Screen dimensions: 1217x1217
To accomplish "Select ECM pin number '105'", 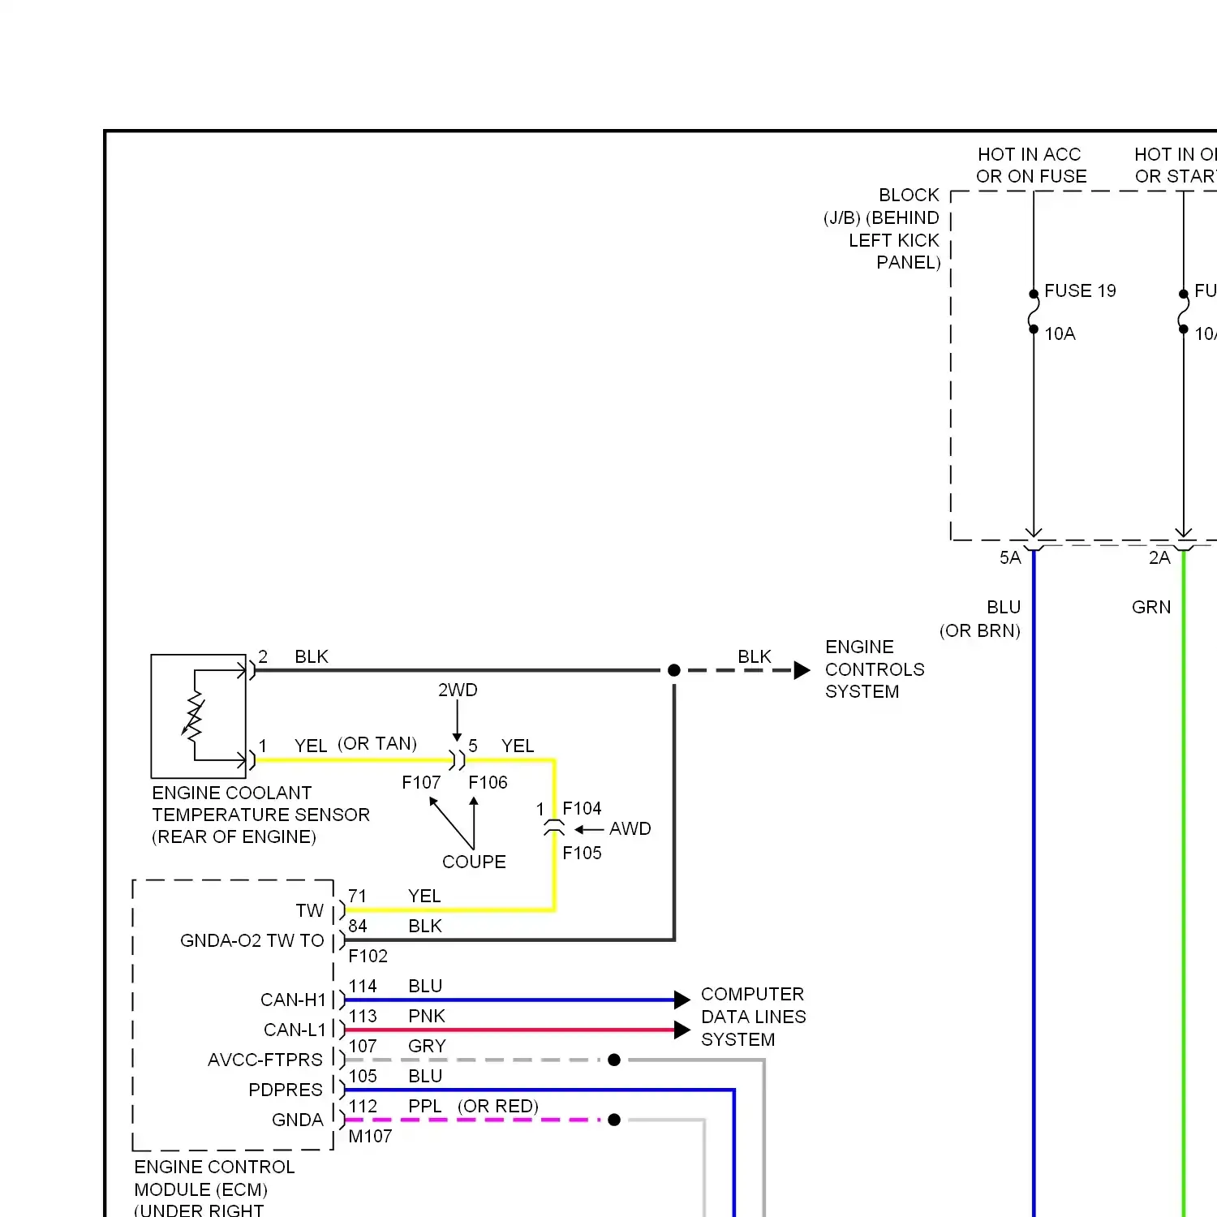I will point(363,1076).
